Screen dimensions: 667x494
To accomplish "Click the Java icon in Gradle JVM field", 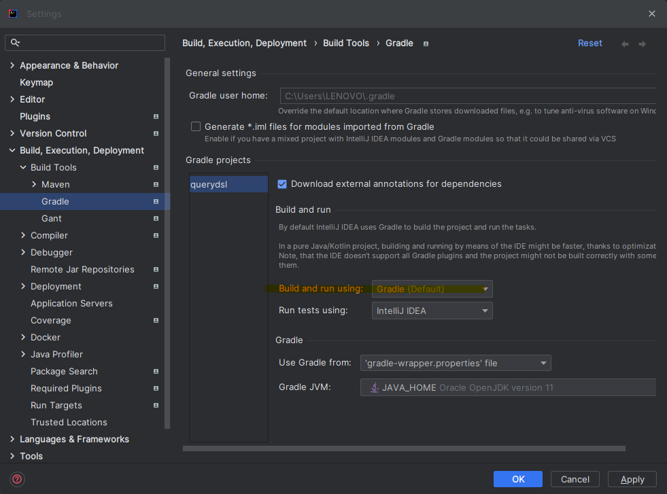I will (375, 387).
